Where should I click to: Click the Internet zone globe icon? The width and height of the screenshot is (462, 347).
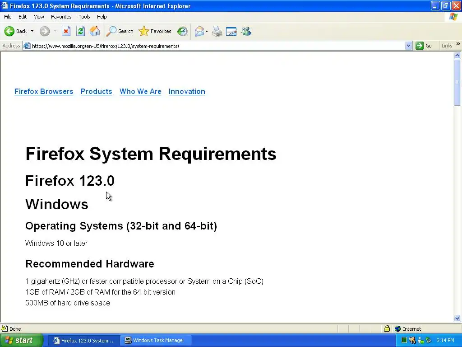coord(398,328)
